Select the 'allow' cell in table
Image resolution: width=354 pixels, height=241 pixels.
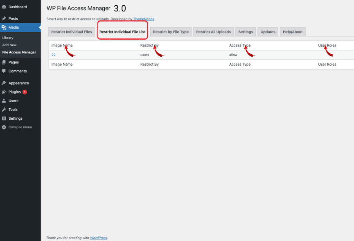pyautogui.click(x=233, y=55)
